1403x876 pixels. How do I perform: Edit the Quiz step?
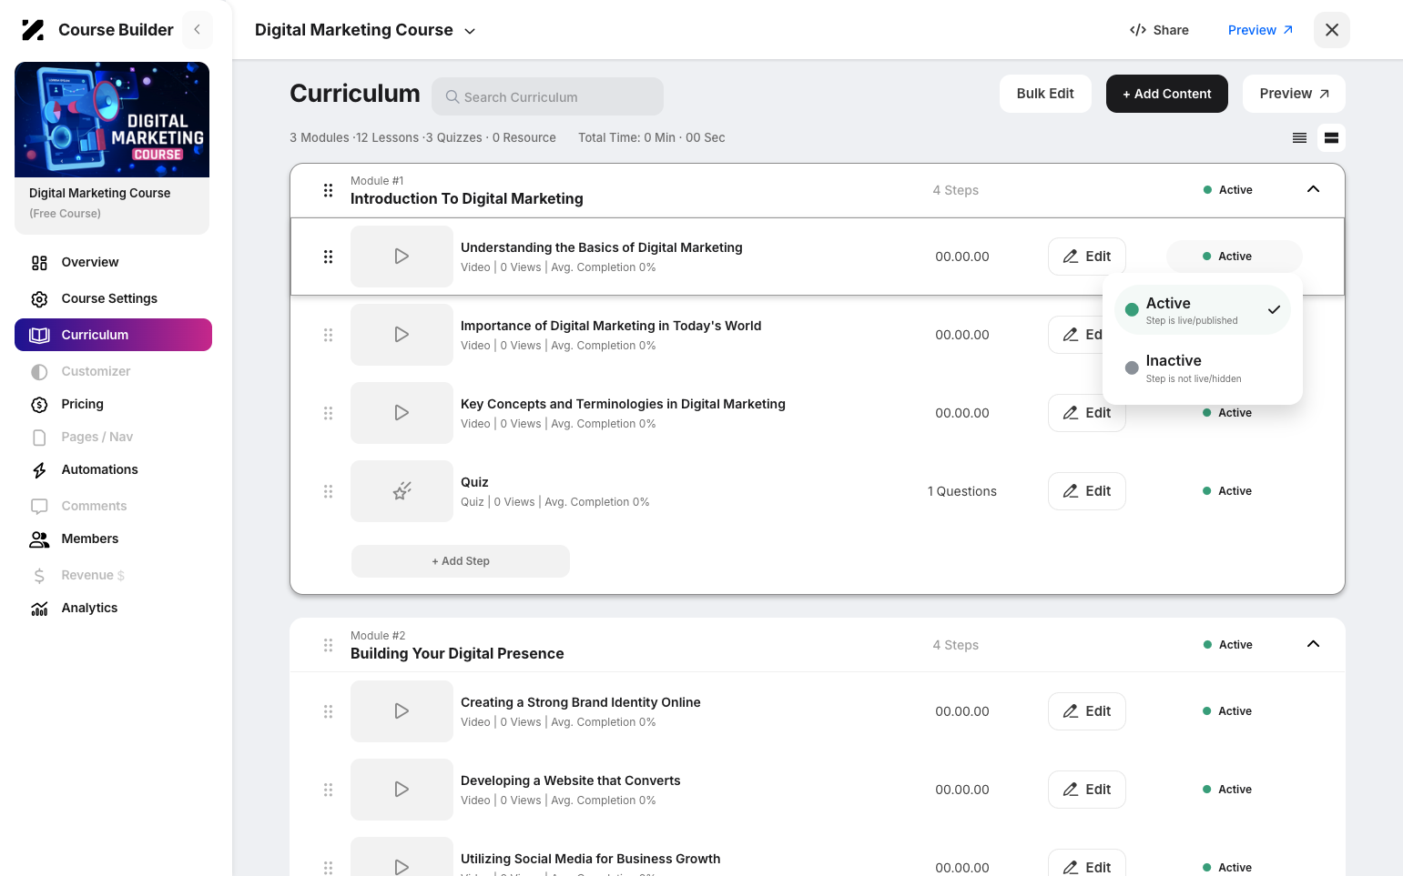click(1086, 491)
